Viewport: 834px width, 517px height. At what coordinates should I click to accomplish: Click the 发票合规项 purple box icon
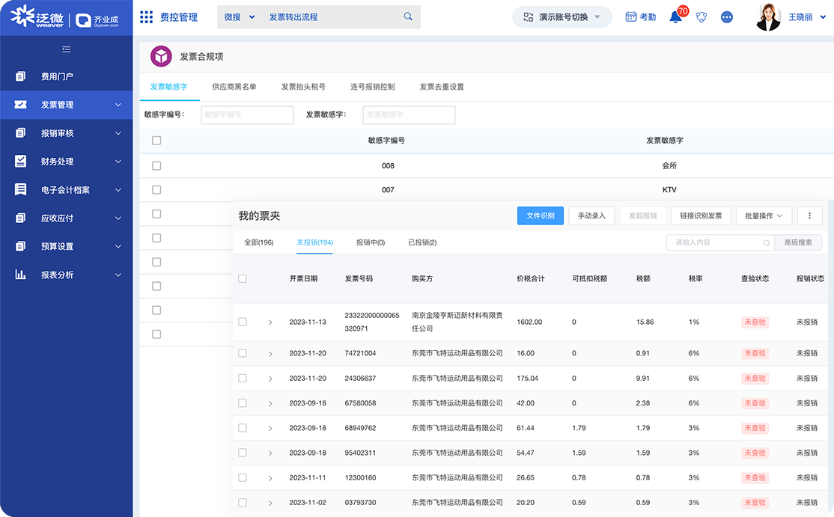(159, 55)
